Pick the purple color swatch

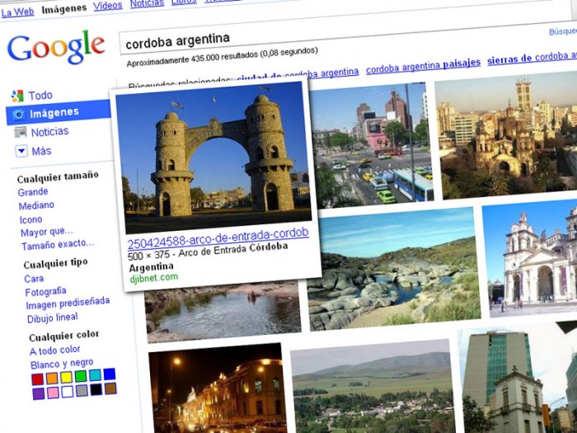point(38,393)
